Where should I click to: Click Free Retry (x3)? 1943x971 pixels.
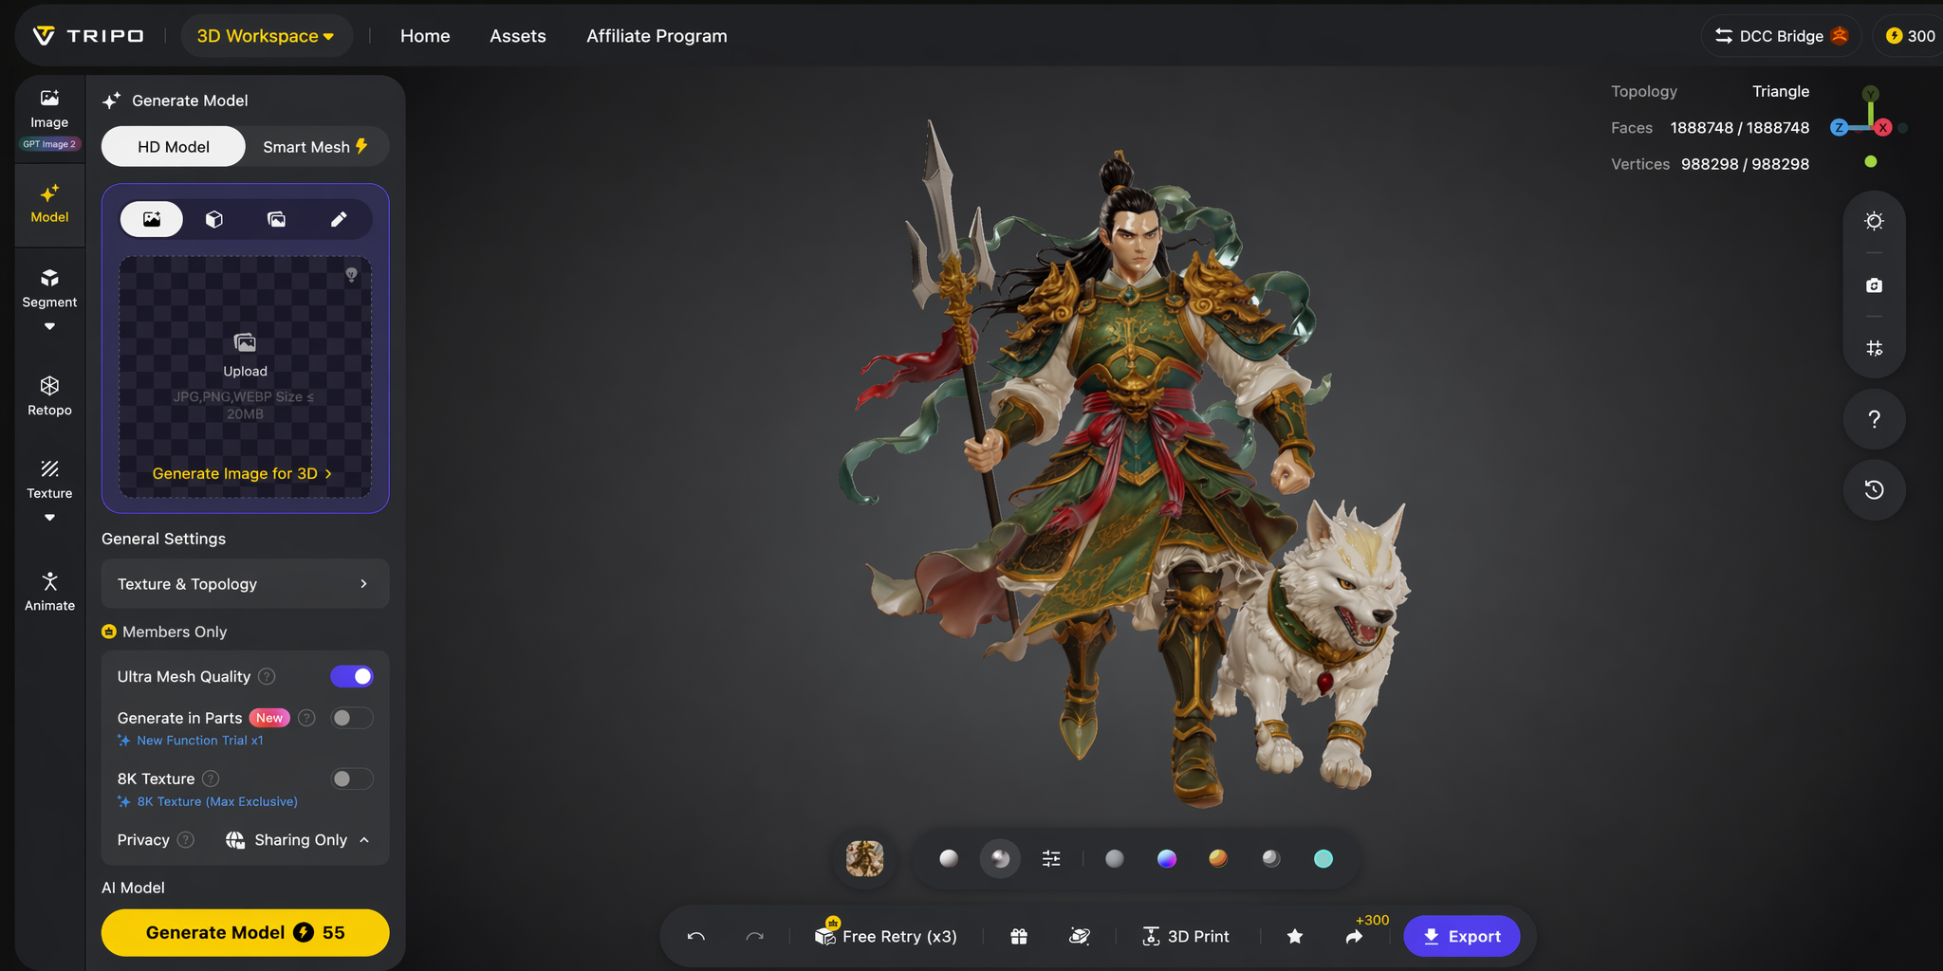coord(885,936)
